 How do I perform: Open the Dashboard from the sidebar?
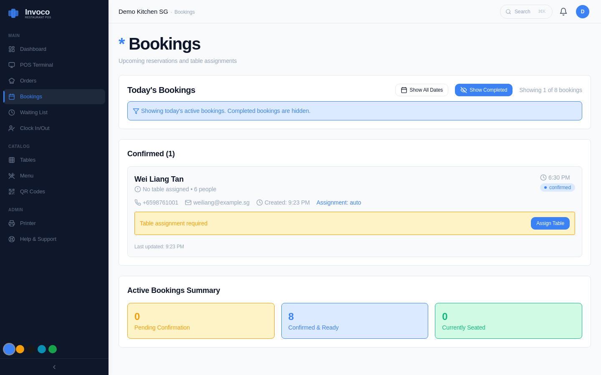[x=33, y=49]
